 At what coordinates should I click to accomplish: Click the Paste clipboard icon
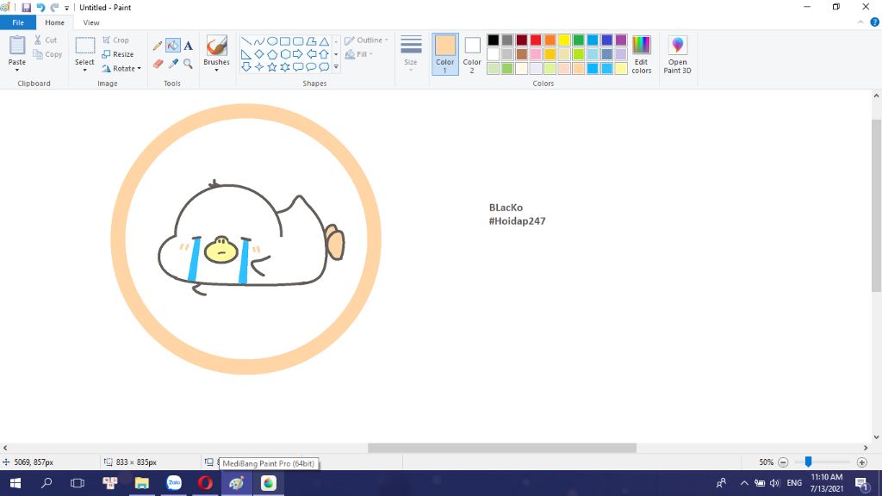pos(17,45)
